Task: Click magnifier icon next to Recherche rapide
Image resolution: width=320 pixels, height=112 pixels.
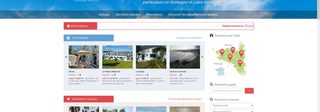Action: (211, 85)
